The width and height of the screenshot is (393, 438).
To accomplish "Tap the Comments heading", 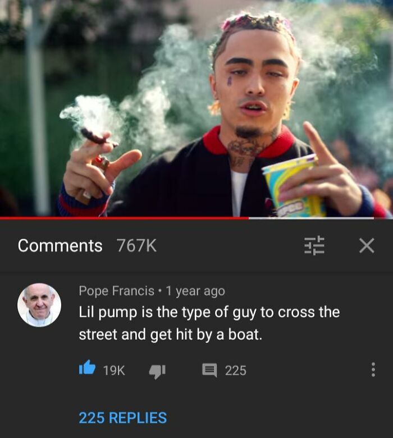I will click(60, 245).
